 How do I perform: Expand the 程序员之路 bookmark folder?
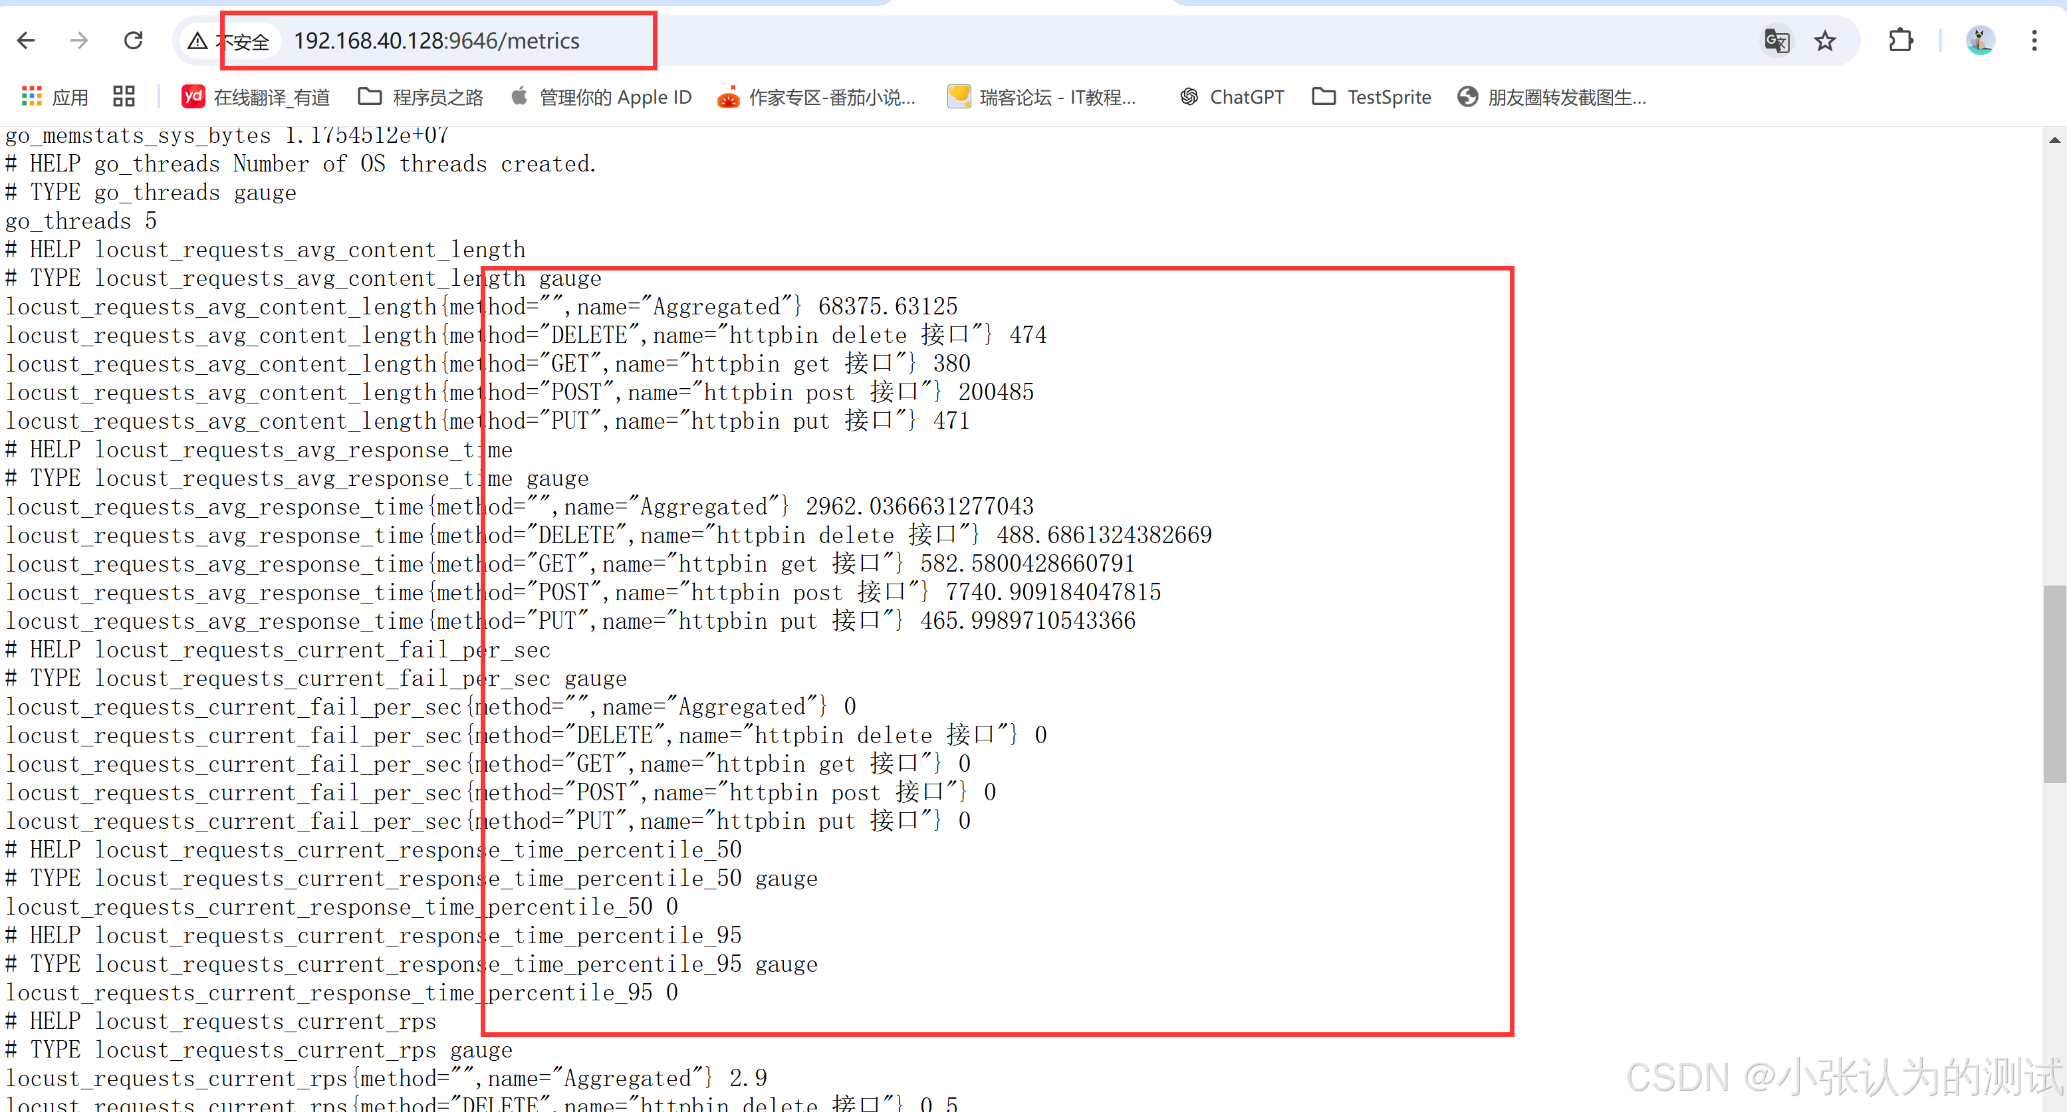tap(420, 98)
